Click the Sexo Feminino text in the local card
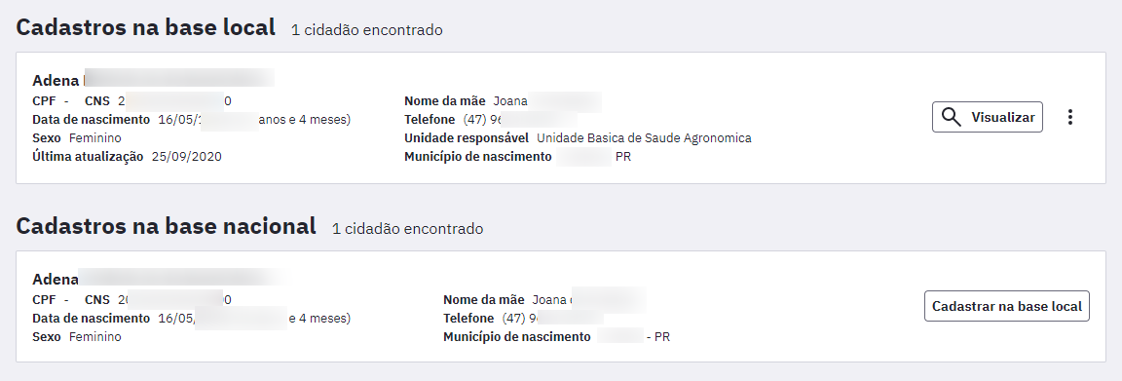The width and height of the screenshot is (1122, 381). pos(77,138)
